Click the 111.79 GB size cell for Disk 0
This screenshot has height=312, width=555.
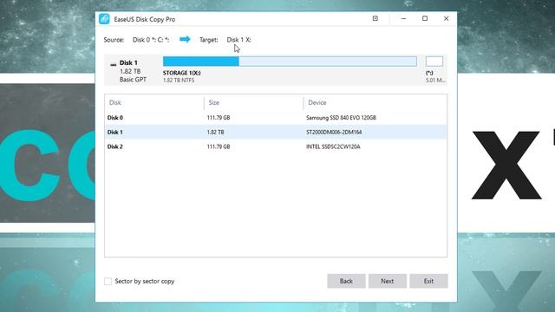pos(219,118)
